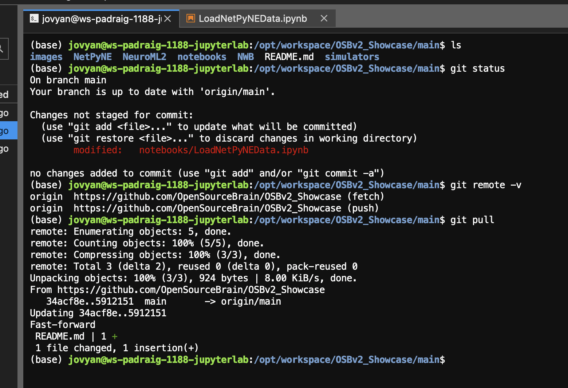This screenshot has height=388, width=568.
Task: Click the red 'modified:' label
Action: click(x=98, y=150)
